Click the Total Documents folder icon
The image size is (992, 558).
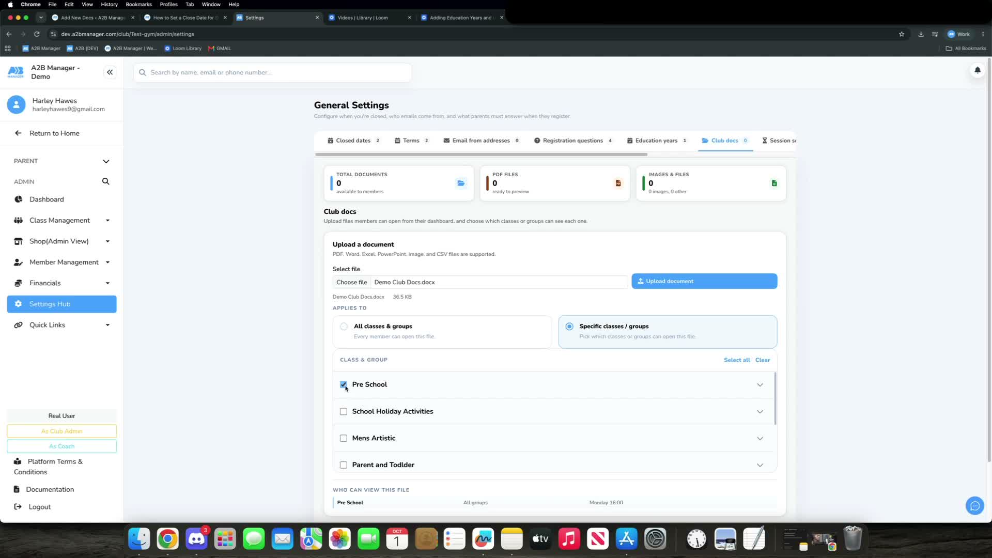[461, 183]
